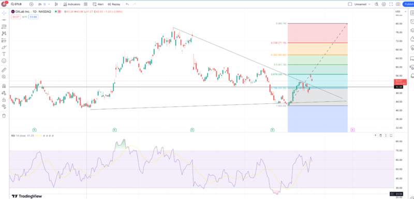Click the RSI 14 close indicator legend
Screen dimensions: 414x199
[x=19, y=135]
